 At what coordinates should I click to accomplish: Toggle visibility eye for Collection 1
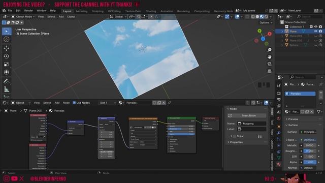click(x=316, y=26)
